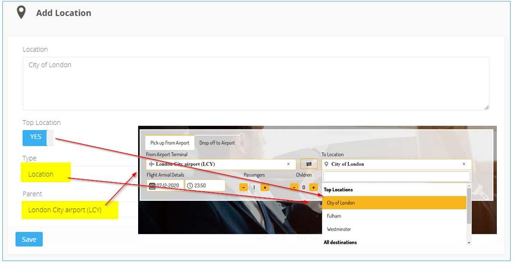Increase Children count with plus button

[313, 187]
